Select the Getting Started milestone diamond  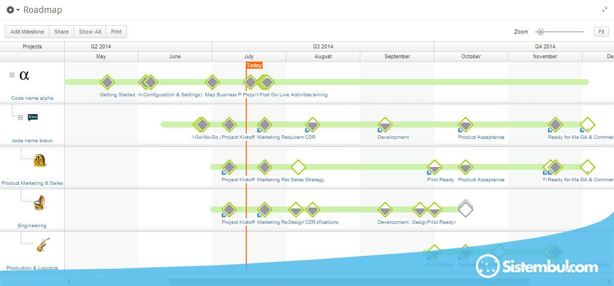click(x=107, y=82)
